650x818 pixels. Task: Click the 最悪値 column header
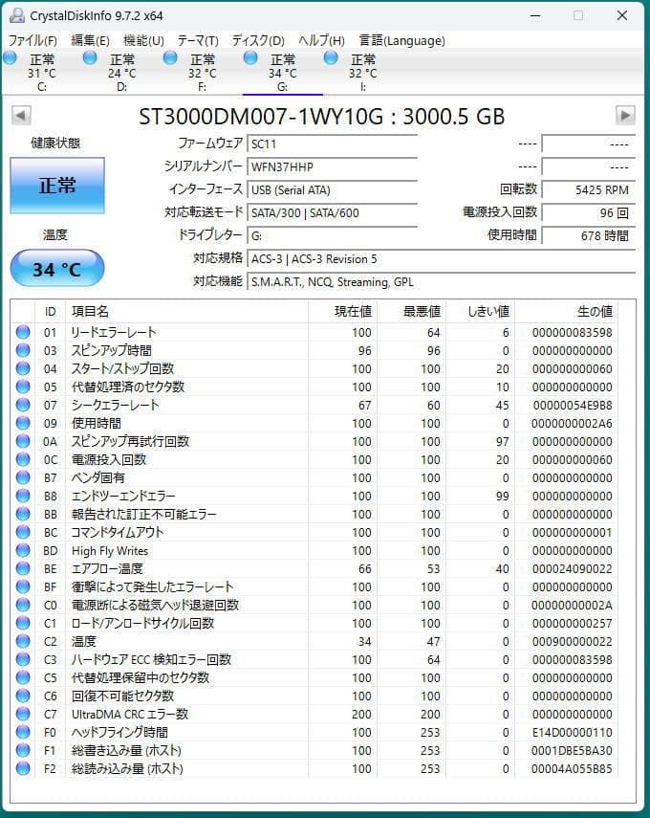point(411,312)
